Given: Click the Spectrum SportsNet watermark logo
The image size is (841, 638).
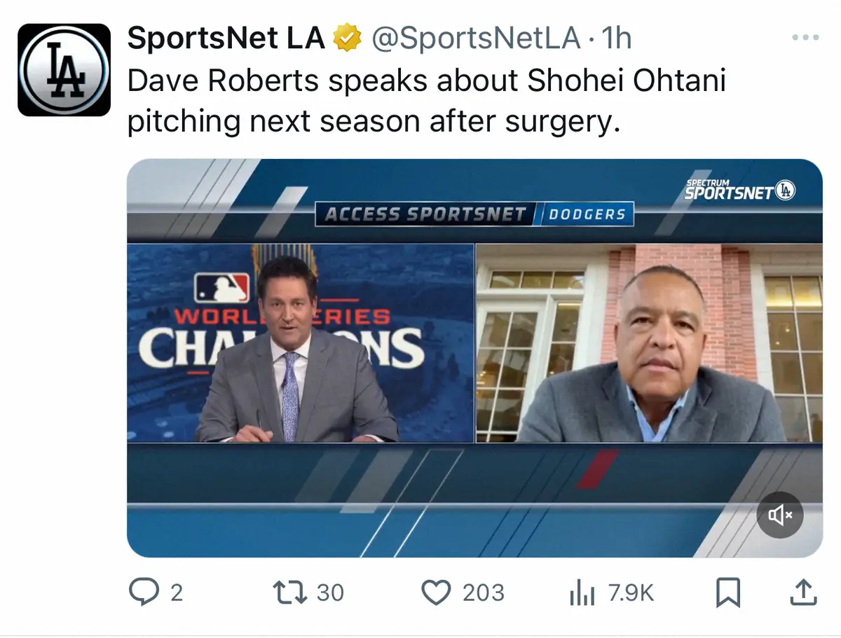Looking at the screenshot, I should pos(740,189).
